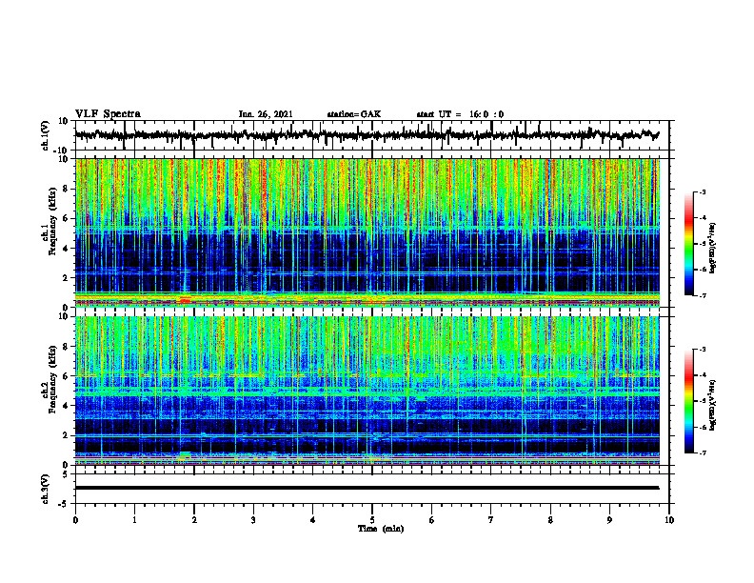754x583 pixels.
Task: Click the "station=GAK" header label
Action: [354, 114]
